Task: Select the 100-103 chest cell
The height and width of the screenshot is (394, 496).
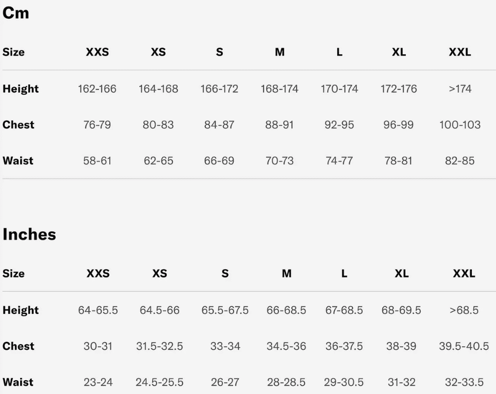Action: 460,125
